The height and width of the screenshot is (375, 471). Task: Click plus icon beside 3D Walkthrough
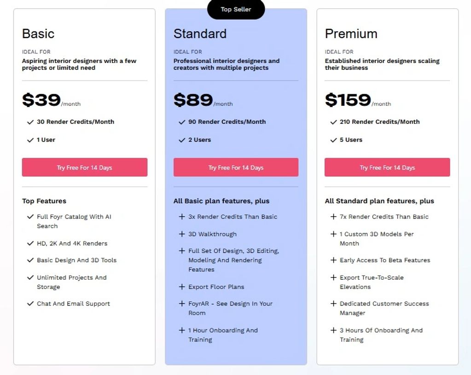182,234
